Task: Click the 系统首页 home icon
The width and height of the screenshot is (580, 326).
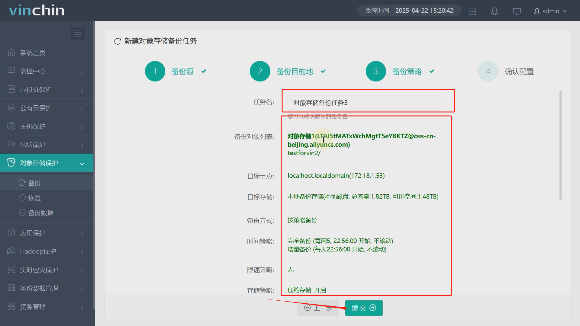Action: tap(11, 53)
